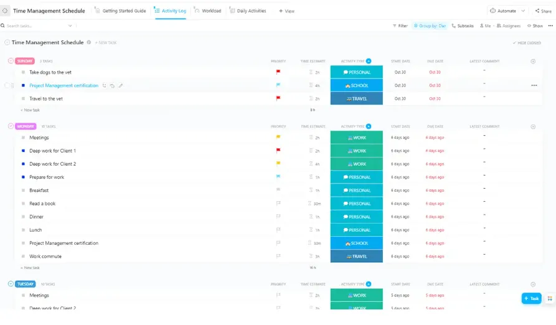
Task: Click the time estimate hourglass for Take dogs to the vet
Action: coord(311,72)
